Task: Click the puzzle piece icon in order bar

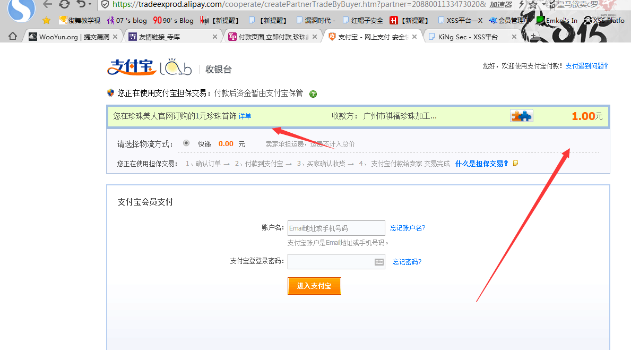Action: [522, 116]
